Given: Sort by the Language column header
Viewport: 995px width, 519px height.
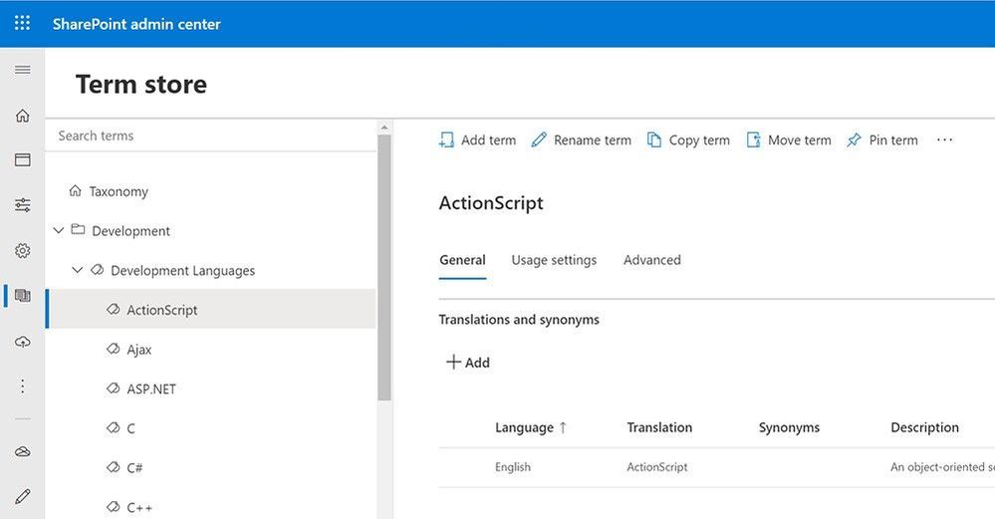Looking at the screenshot, I should tap(531, 427).
